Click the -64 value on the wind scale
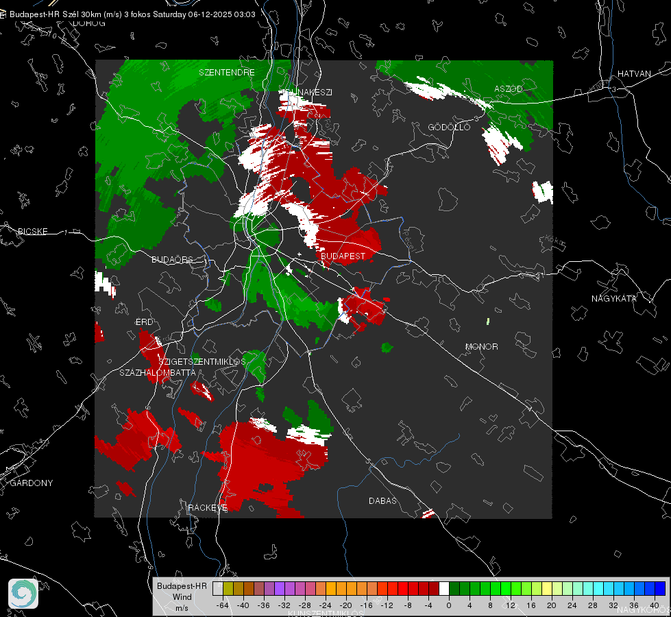Image resolution: width=671 pixels, height=617 pixels. [x=222, y=605]
